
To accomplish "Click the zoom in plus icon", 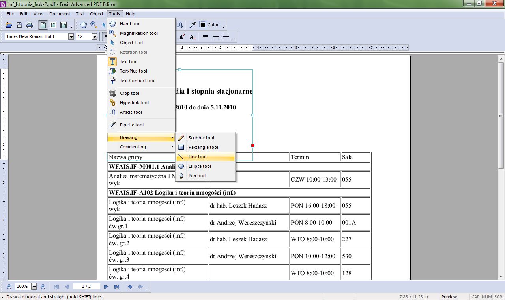I will click(43, 287).
